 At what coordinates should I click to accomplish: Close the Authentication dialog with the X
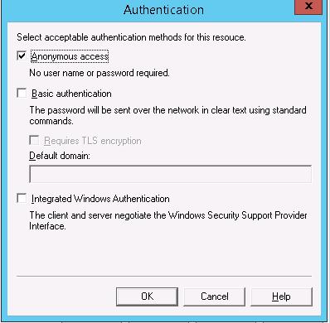click(x=308, y=7)
